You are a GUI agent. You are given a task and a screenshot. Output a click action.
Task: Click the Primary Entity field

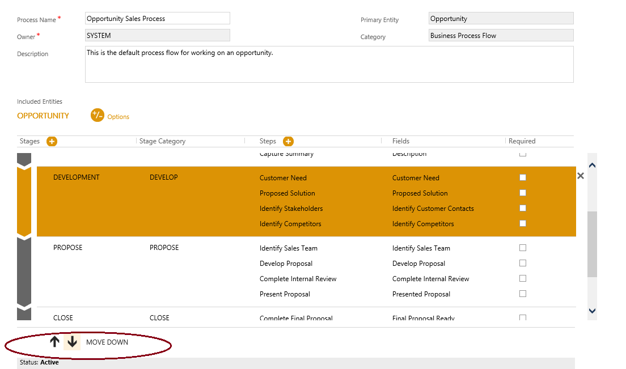[501, 18]
